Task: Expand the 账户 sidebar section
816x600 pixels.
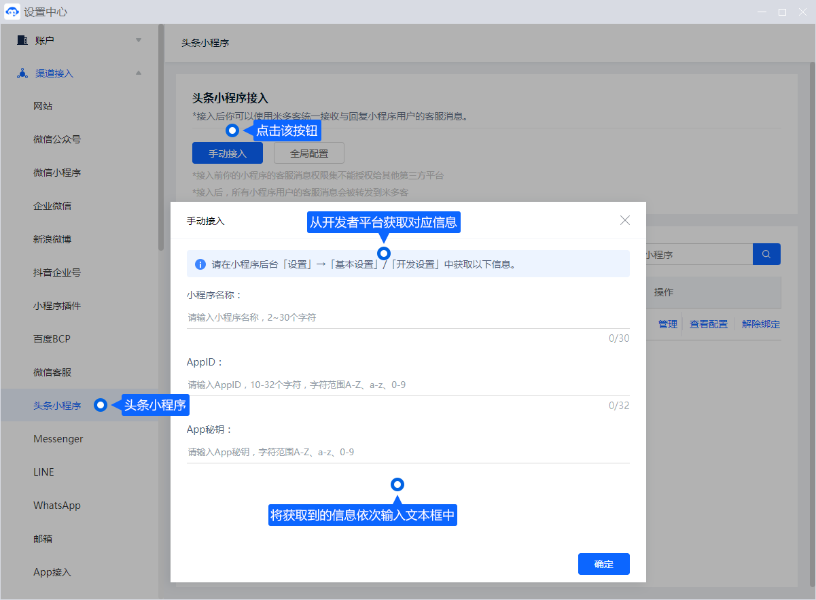Action: [139, 40]
